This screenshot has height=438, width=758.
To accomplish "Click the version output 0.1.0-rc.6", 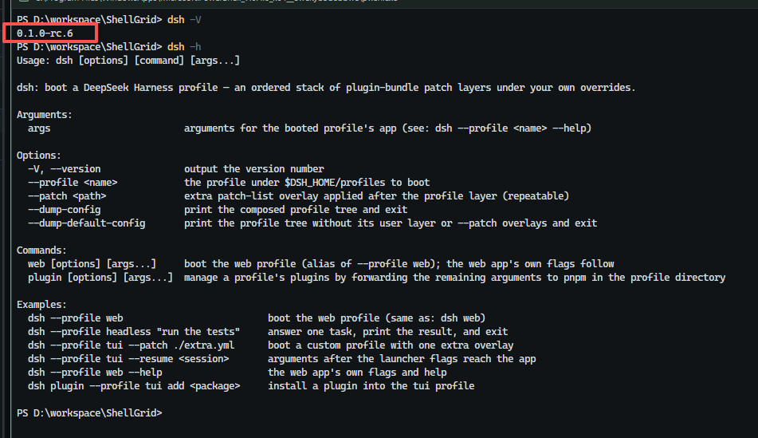I will pos(45,34).
